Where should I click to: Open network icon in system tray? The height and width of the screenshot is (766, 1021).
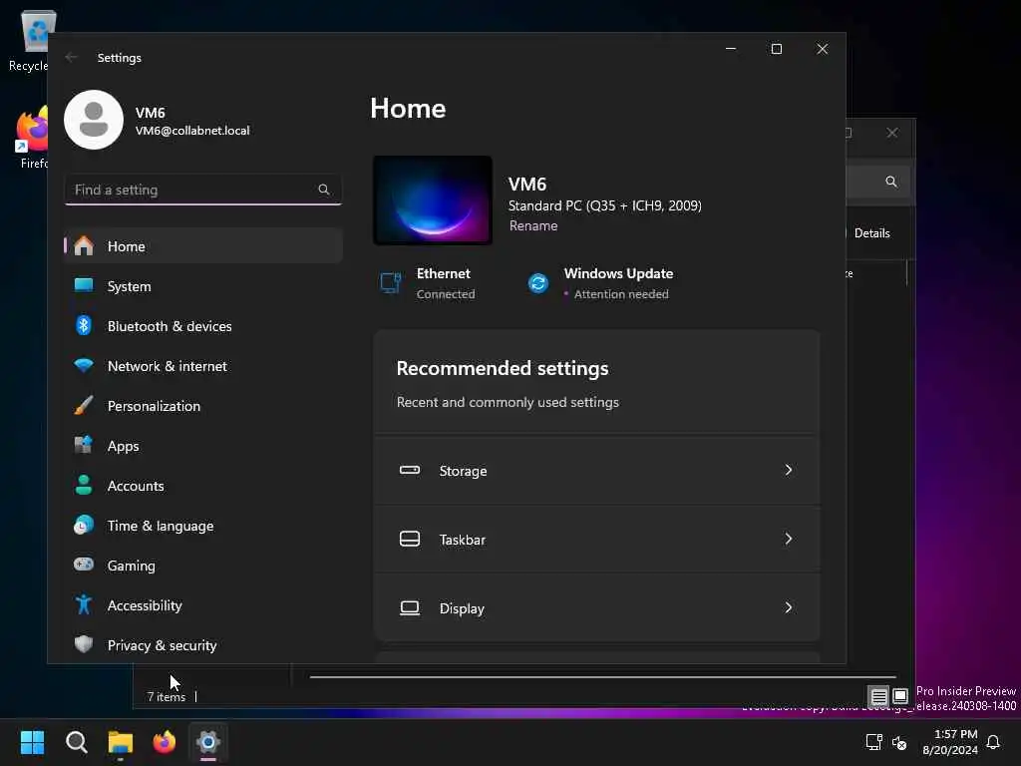tap(873, 742)
